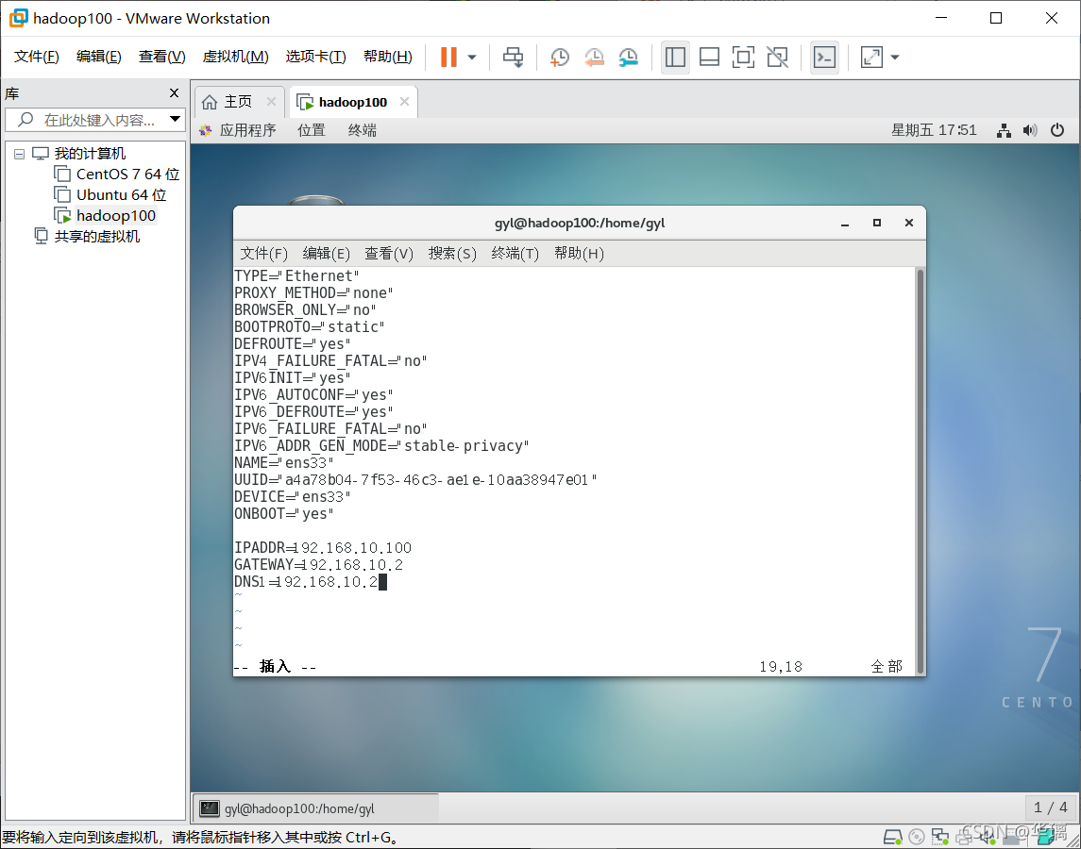
Task: Select 共享的虚拟机 tree item
Action: 96,237
